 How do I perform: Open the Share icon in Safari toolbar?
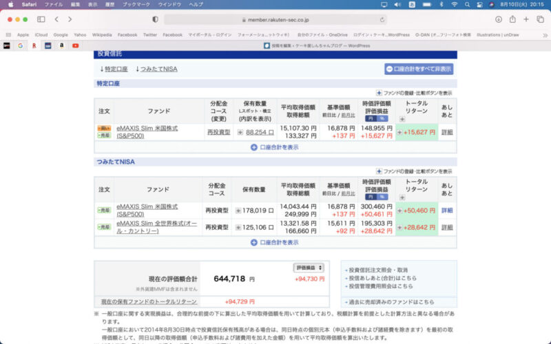click(x=512, y=19)
